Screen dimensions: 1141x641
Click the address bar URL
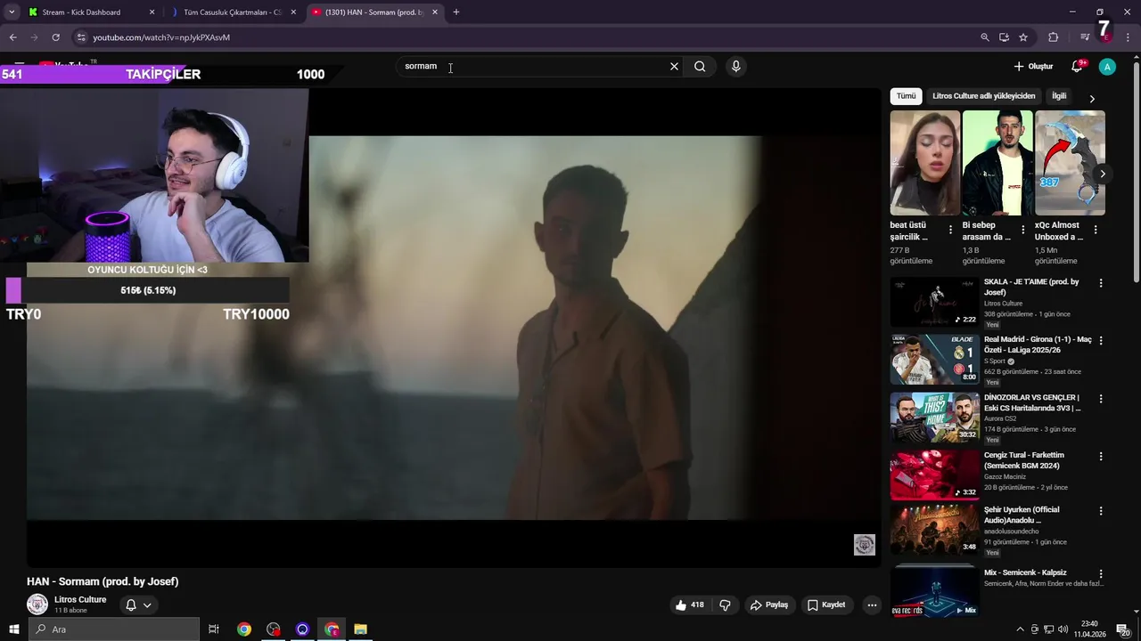(x=161, y=37)
